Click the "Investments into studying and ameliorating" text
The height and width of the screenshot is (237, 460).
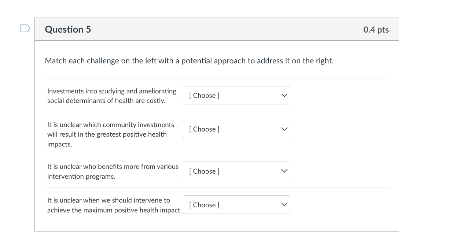click(111, 91)
